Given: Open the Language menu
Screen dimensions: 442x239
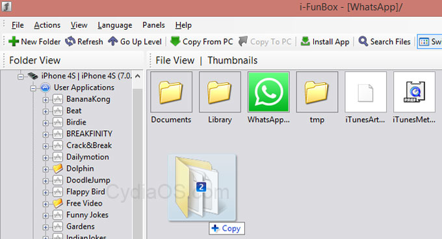Looking at the screenshot, I should click(115, 25).
